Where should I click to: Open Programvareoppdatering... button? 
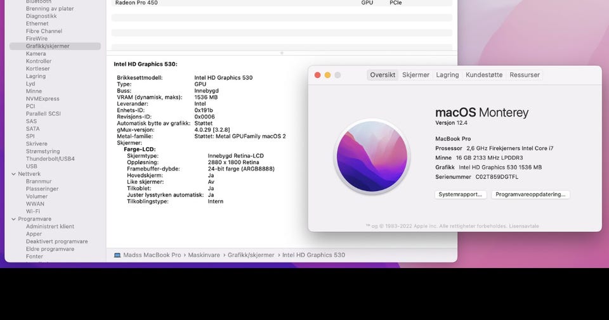530,195
